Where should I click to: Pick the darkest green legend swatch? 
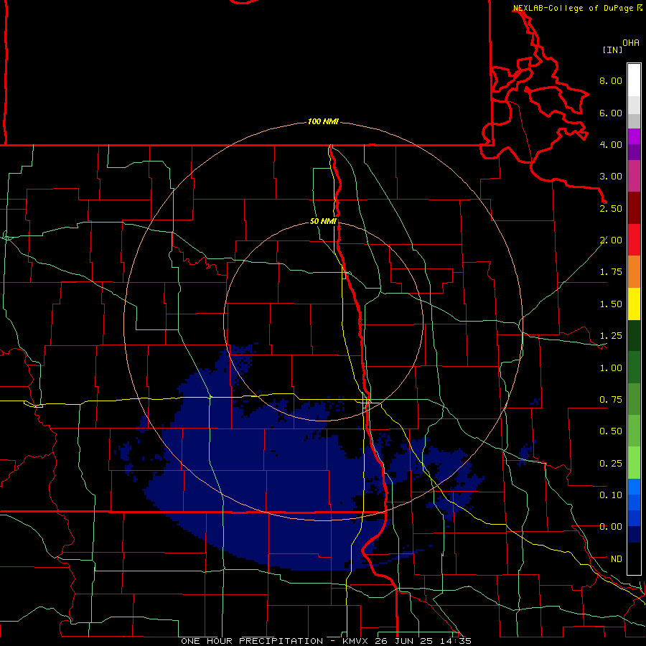tap(634, 335)
